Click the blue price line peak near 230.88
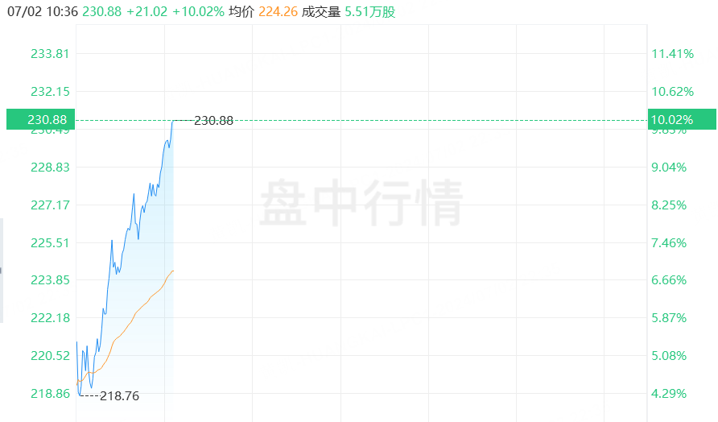 point(173,121)
